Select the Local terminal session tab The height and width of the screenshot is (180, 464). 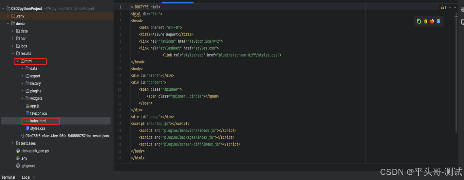(x=26, y=177)
